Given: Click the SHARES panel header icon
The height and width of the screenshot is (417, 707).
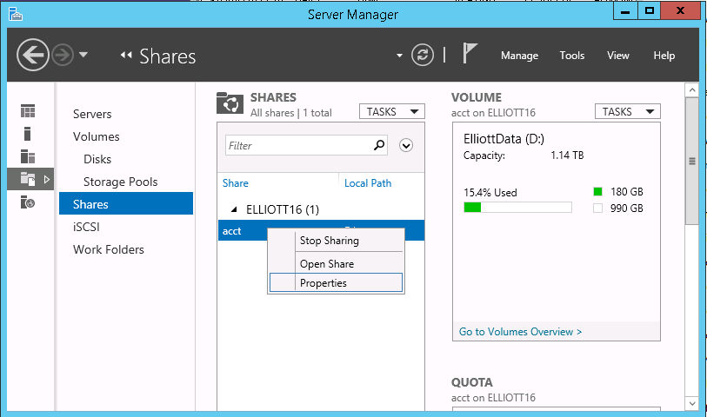Looking at the screenshot, I should point(230,103).
